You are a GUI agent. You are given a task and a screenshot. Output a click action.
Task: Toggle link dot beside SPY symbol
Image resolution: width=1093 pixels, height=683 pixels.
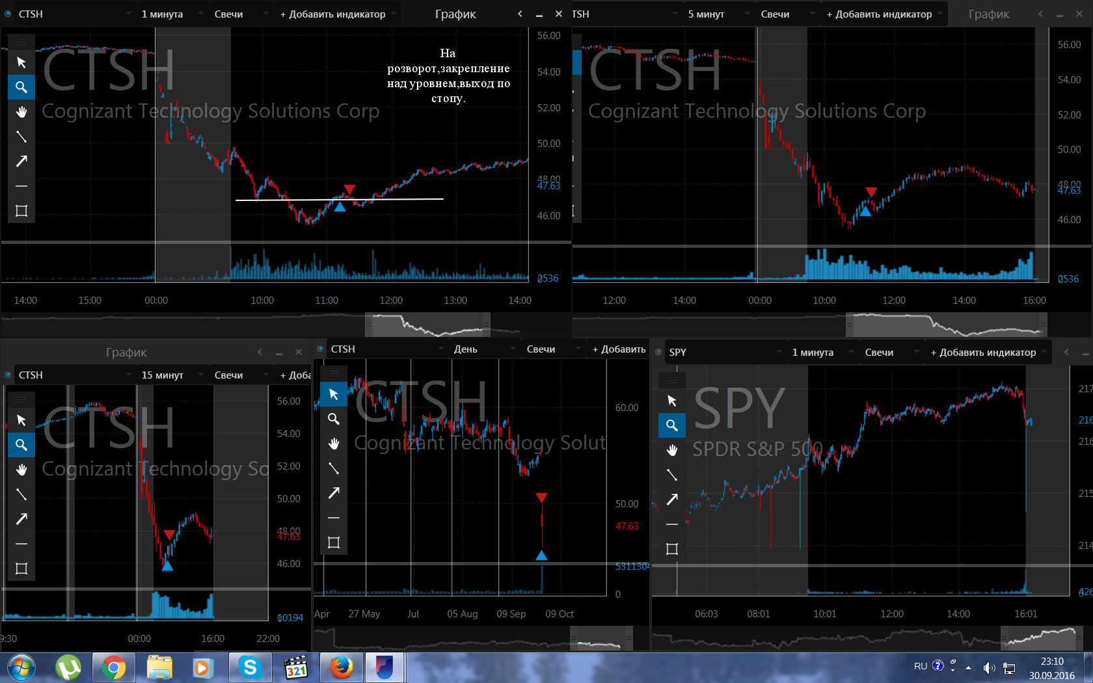pyautogui.click(x=658, y=352)
